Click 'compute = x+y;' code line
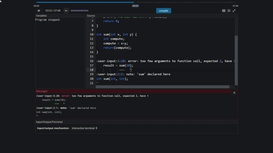This screenshot has height=153, width=273. pyautogui.click(x=116, y=43)
